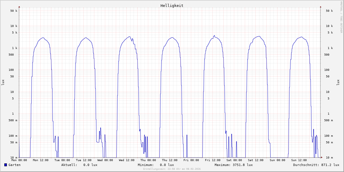
Task: Click the red arrow atop the left y-axis
Action: coord(19,7)
